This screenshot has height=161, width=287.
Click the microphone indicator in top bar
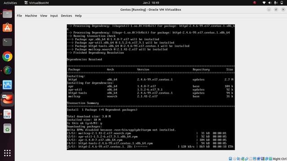tap(276, 3)
